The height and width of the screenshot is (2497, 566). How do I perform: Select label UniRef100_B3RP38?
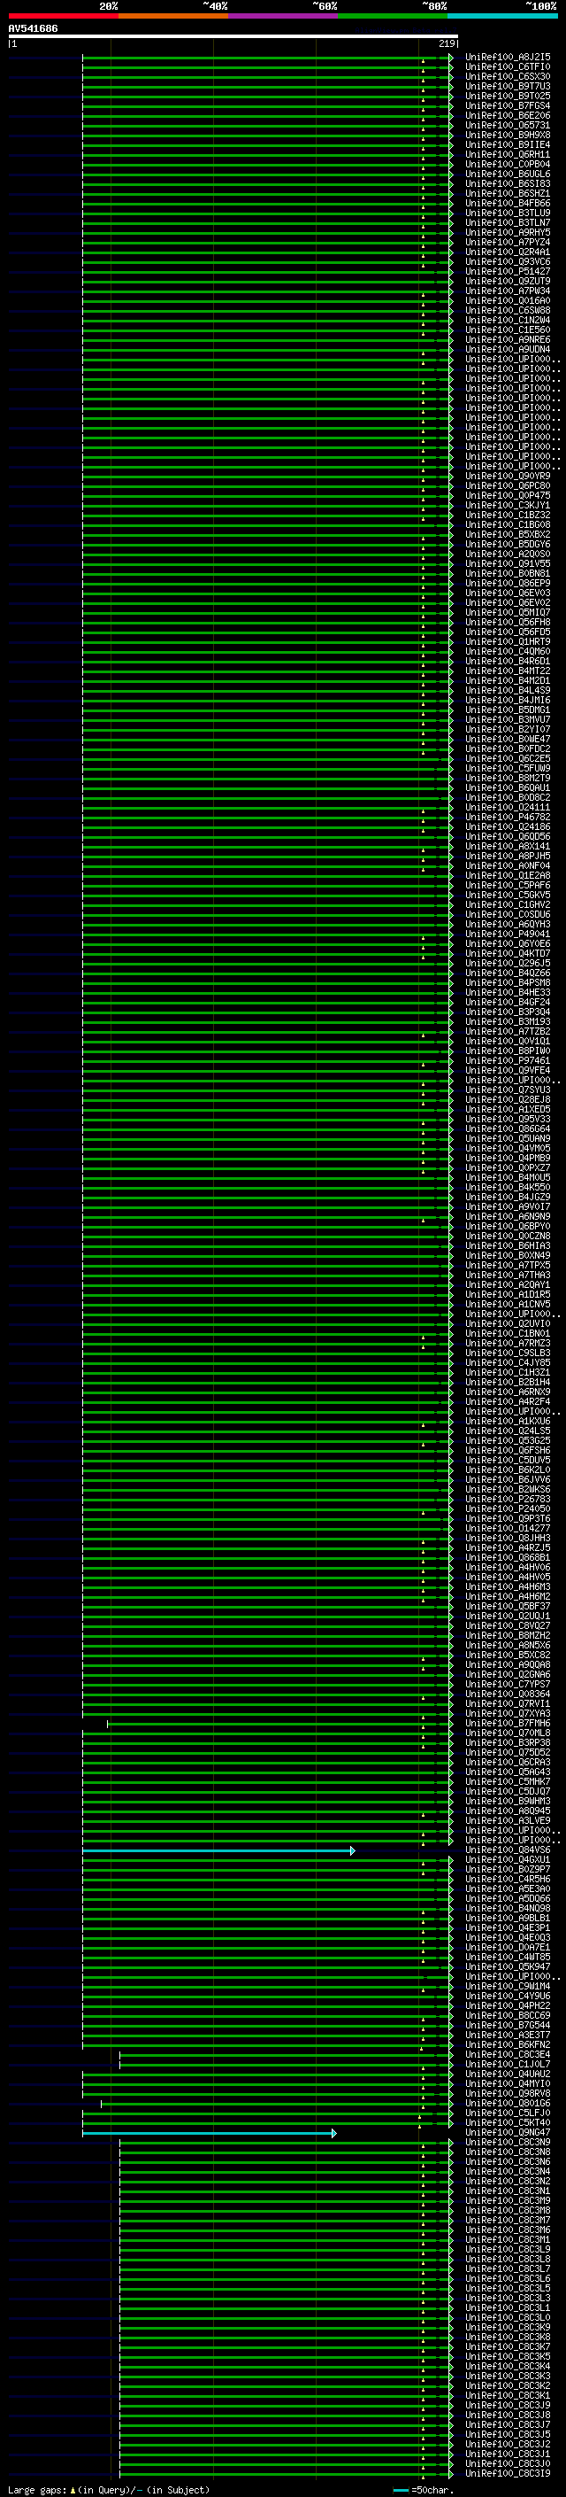[508, 1743]
